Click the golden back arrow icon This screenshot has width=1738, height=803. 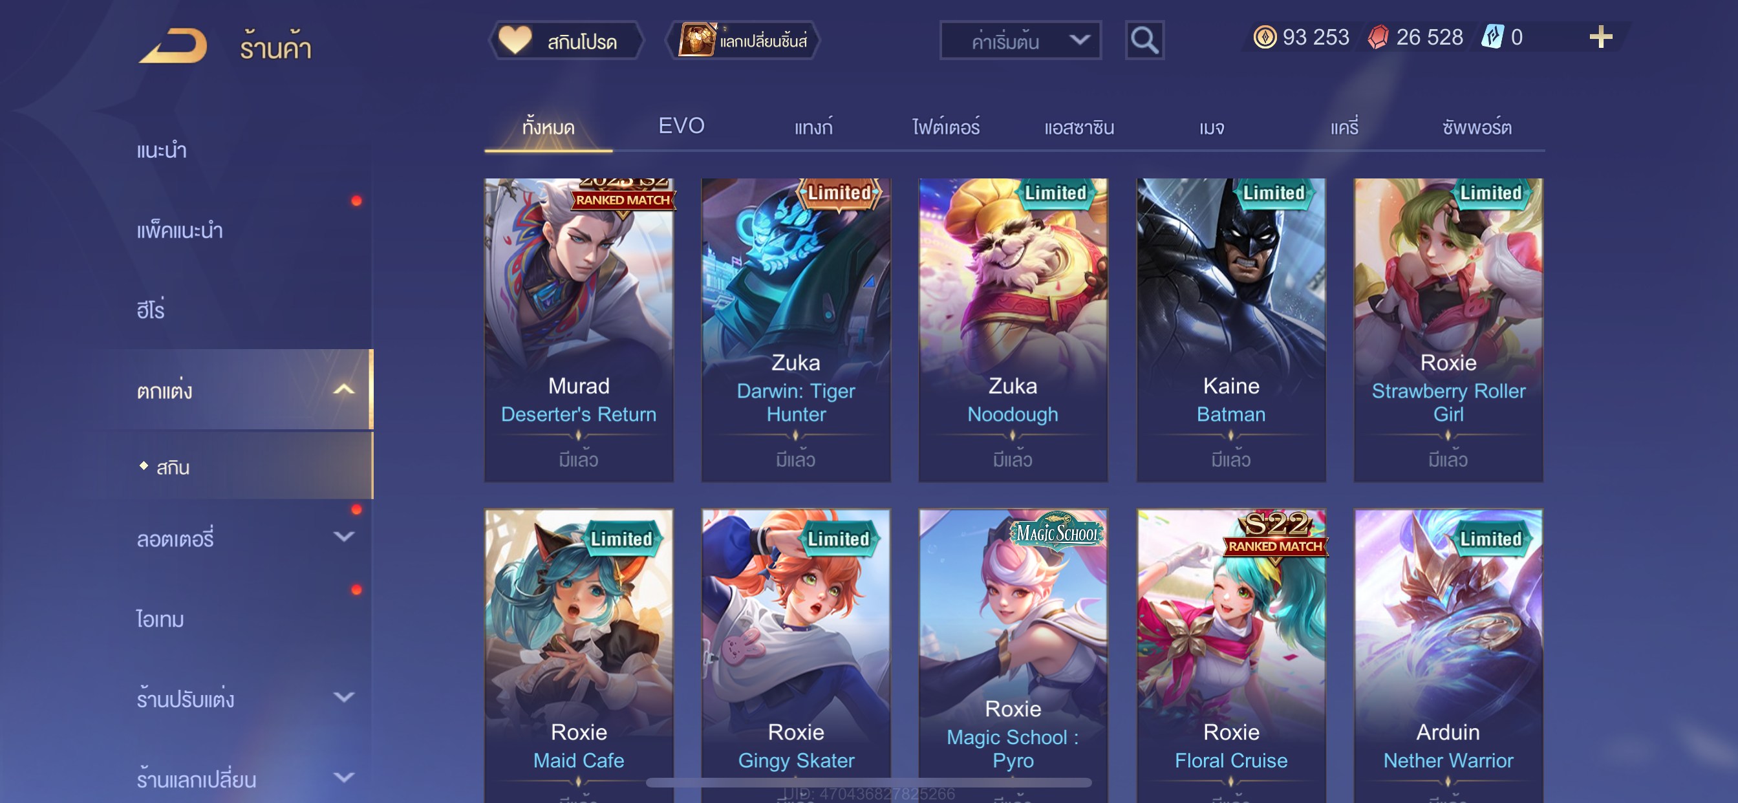click(173, 46)
